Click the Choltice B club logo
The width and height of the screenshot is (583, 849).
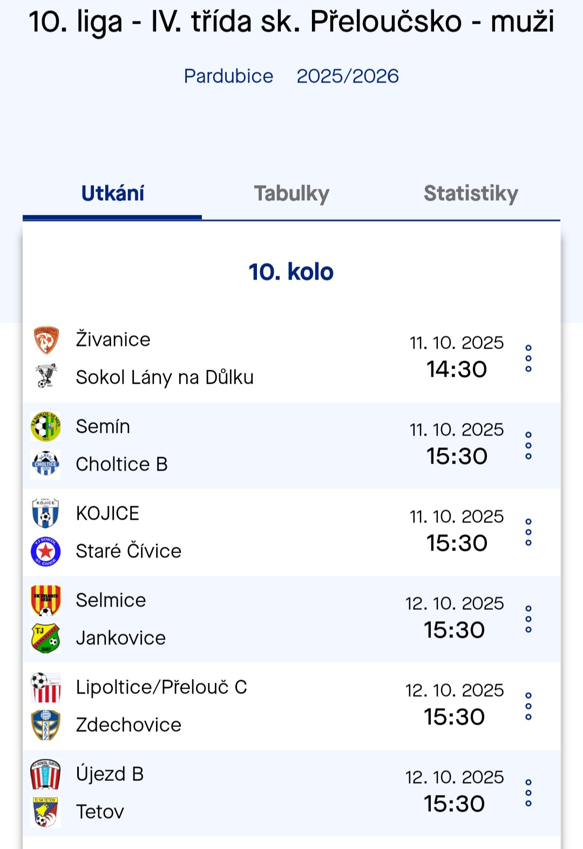point(46,464)
